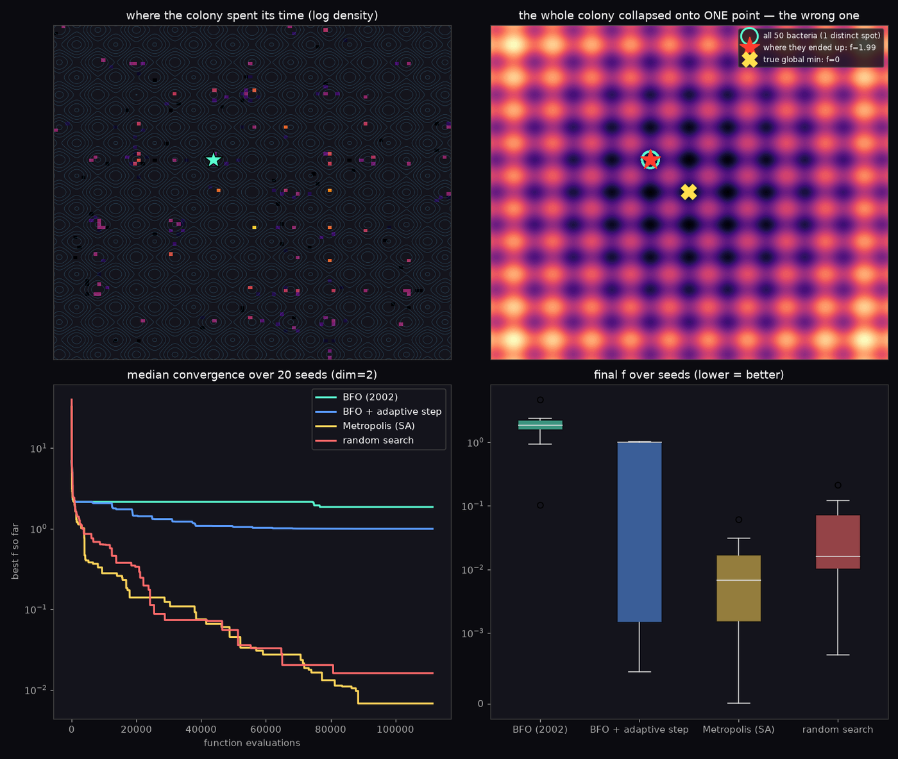Screen dimensions: 898x759
Task: Click the 'whole colony collapsed onto ONE point' title
Action: 689,15
